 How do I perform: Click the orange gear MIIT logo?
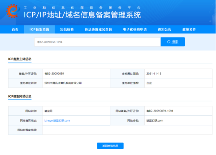click(13, 11)
